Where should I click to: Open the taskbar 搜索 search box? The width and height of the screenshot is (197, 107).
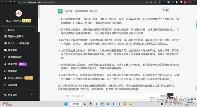pyautogui.click(x=76, y=104)
